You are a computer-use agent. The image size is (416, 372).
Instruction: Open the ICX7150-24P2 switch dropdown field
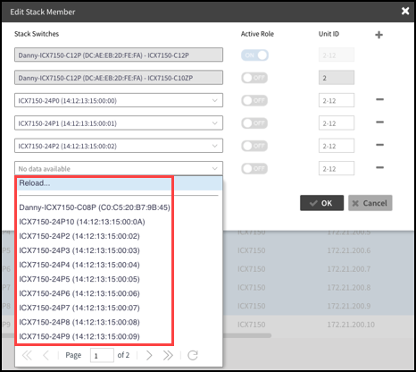point(119,146)
